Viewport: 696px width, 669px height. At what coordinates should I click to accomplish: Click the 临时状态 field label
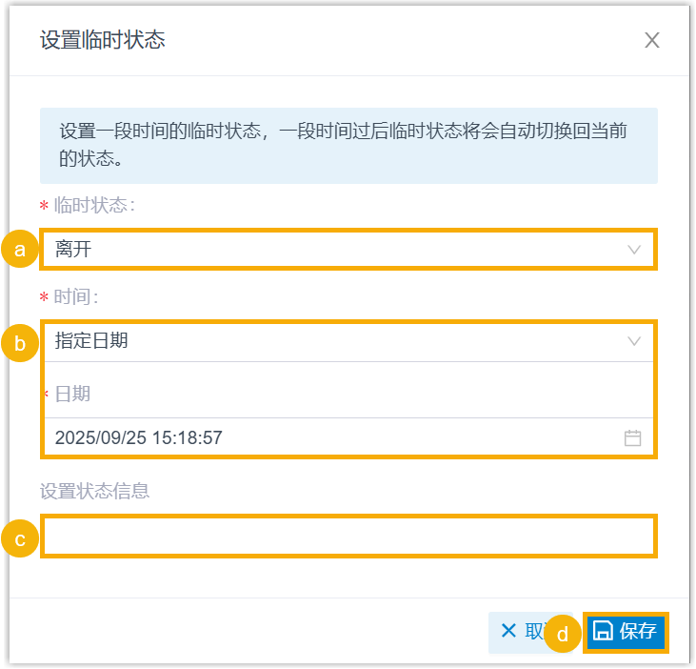point(93,205)
